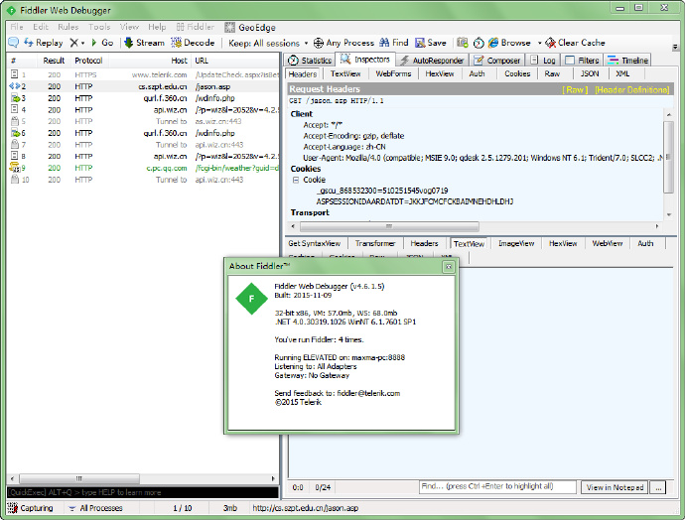This screenshot has height=520, width=685.
Task: Select session 1 www.telerik.com row
Action: point(143,74)
